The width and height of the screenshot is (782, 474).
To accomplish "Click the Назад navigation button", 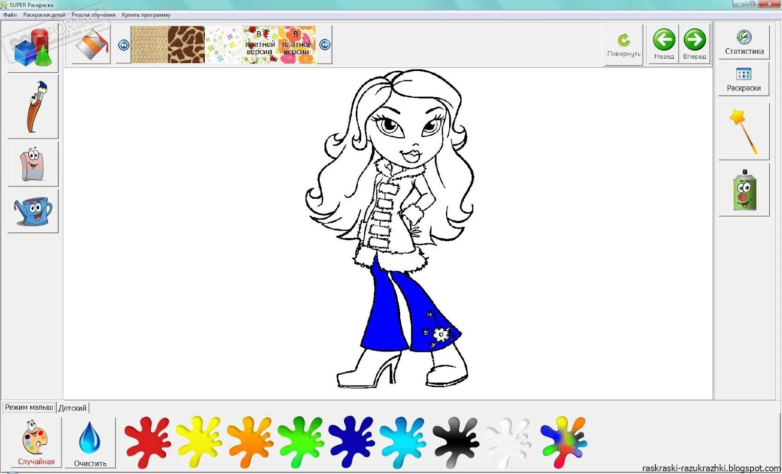I will [663, 44].
